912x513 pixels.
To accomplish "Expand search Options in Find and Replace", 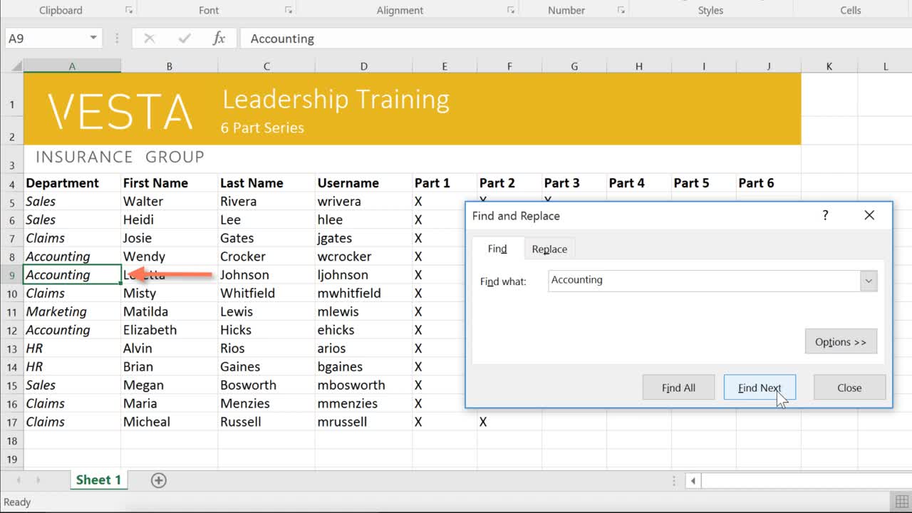I will [841, 342].
